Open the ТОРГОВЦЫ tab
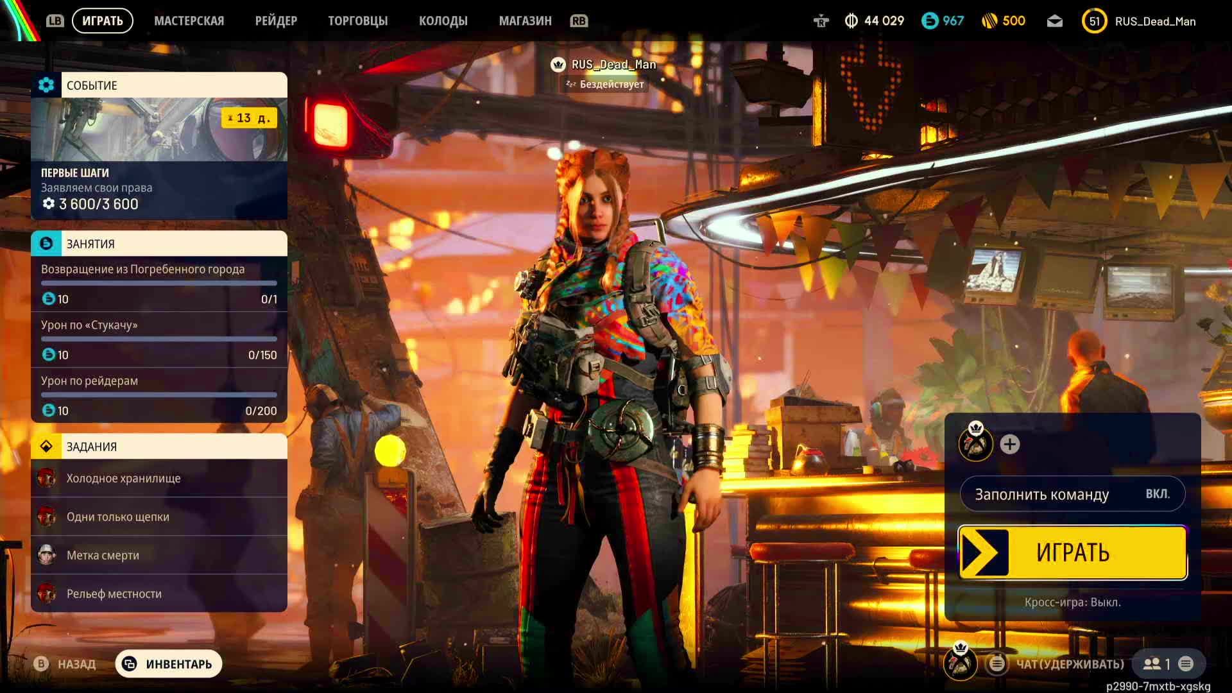The height and width of the screenshot is (693, 1232). [x=357, y=21]
